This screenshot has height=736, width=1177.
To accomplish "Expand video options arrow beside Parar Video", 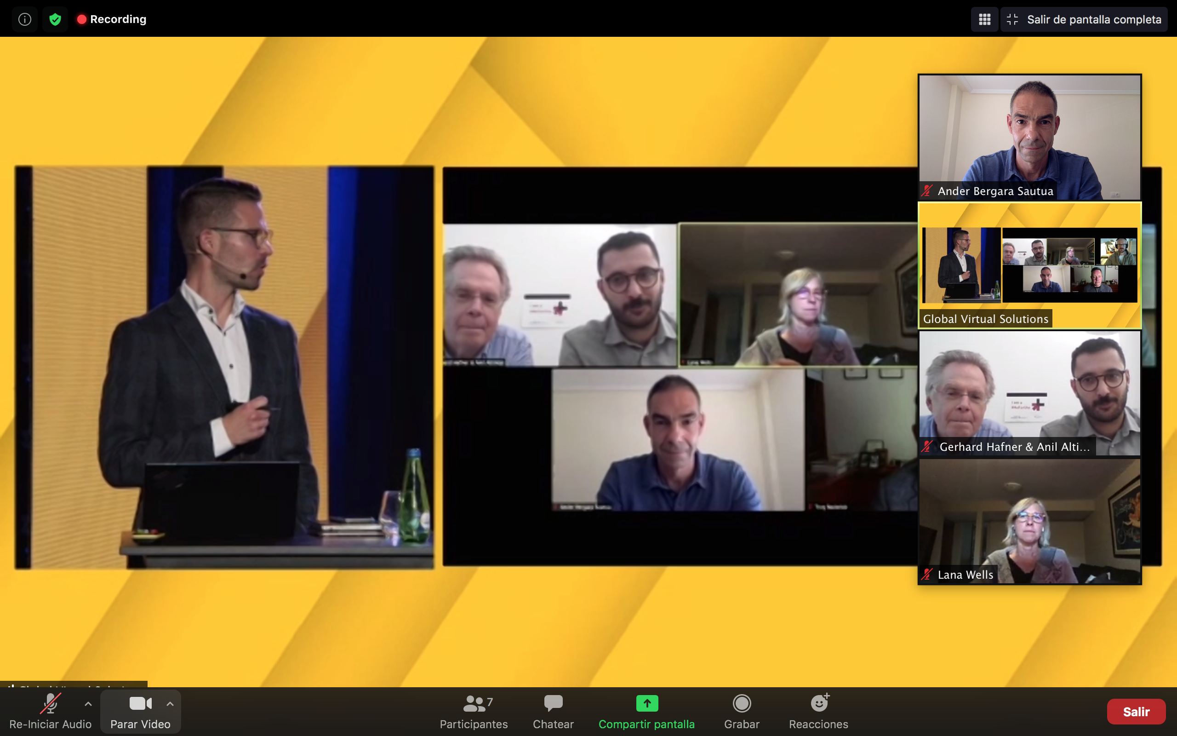I will [x=170, y=703].
